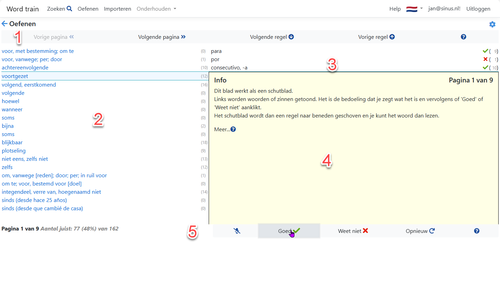Open the Importeren menu item

tap(117, 9)
